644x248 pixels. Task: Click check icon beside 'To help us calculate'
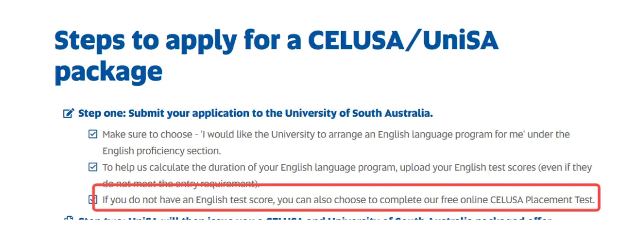coord(93,167)
